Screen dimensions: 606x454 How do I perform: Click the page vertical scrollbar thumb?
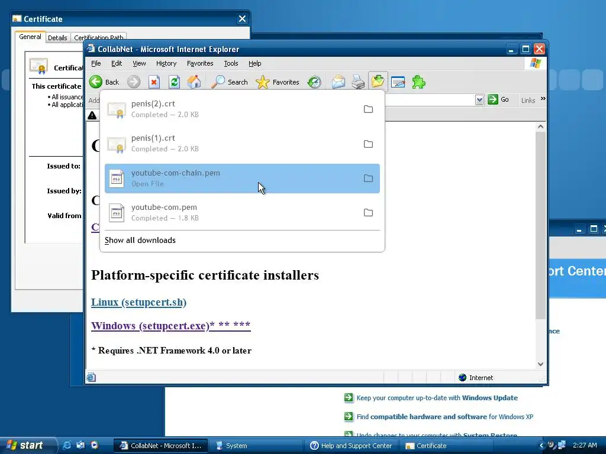[x=540, y=225]
